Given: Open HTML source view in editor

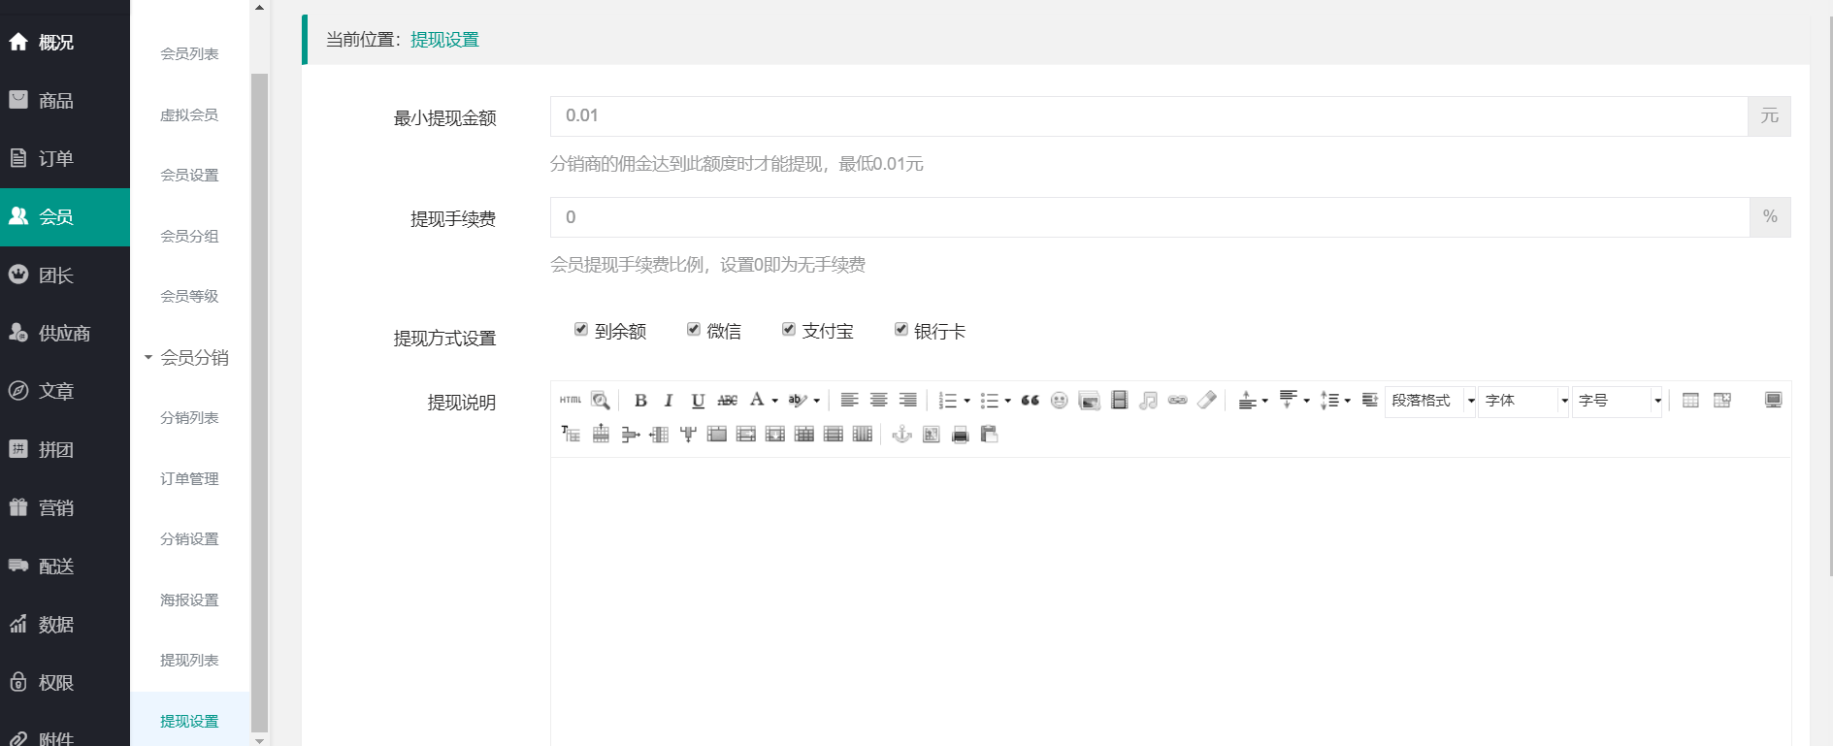Looking at the screenshot, I should (x=571, y=400).
